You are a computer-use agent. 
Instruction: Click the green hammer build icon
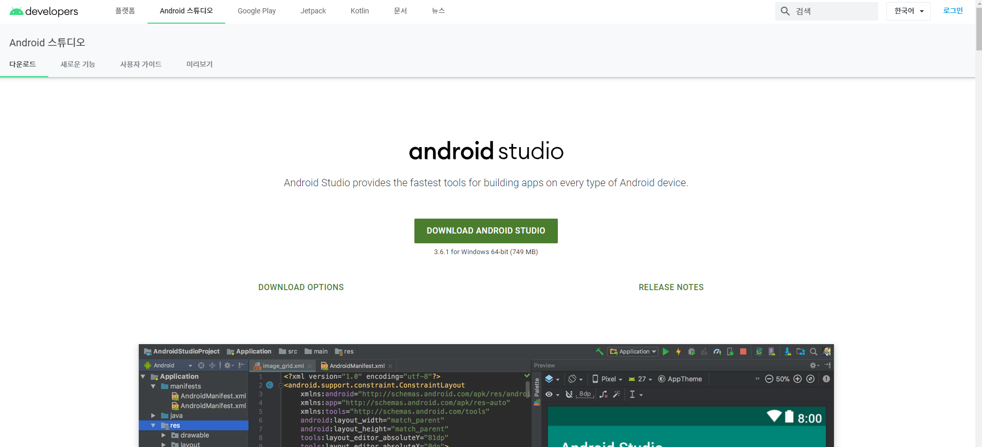(x=599, y=351)
